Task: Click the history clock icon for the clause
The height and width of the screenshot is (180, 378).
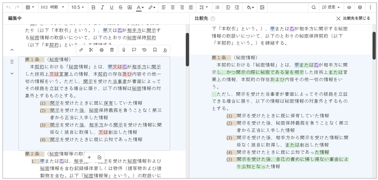Action: click(144, 50)
